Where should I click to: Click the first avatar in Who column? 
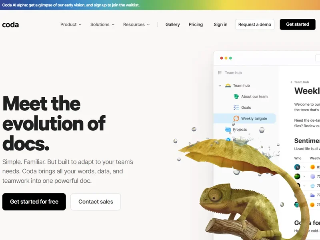pyautogui.click(x=297, y=167)
